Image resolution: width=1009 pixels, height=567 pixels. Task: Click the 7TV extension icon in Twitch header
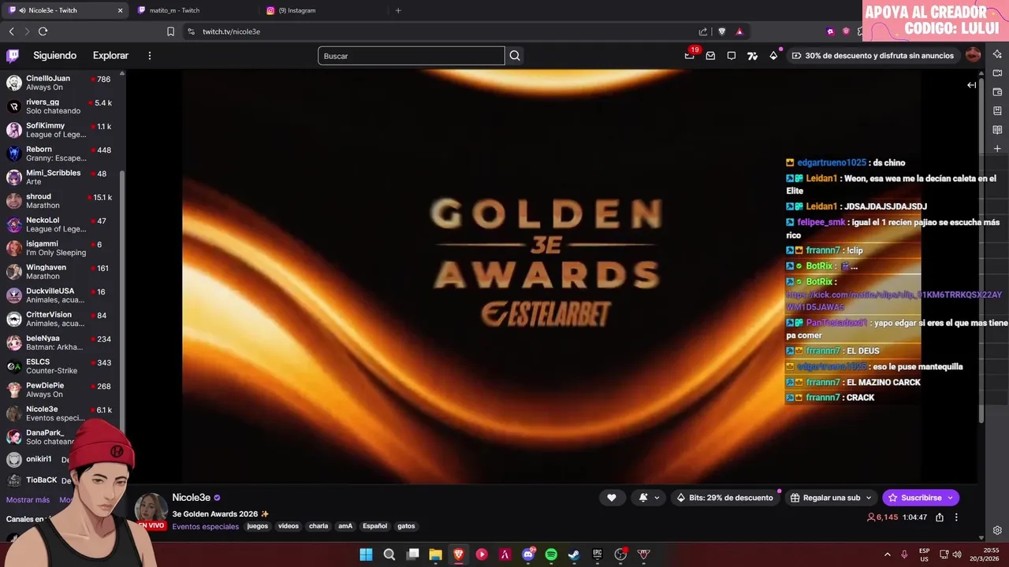(x=752, y=56)
